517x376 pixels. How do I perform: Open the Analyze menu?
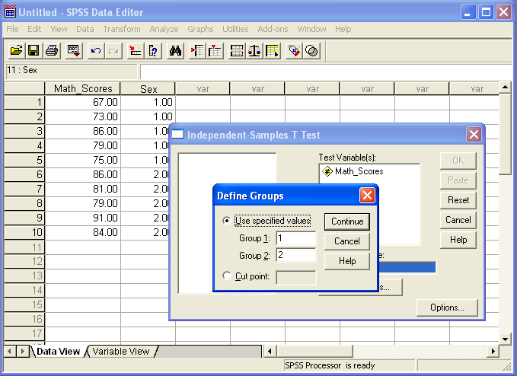(x=164, y=29)
